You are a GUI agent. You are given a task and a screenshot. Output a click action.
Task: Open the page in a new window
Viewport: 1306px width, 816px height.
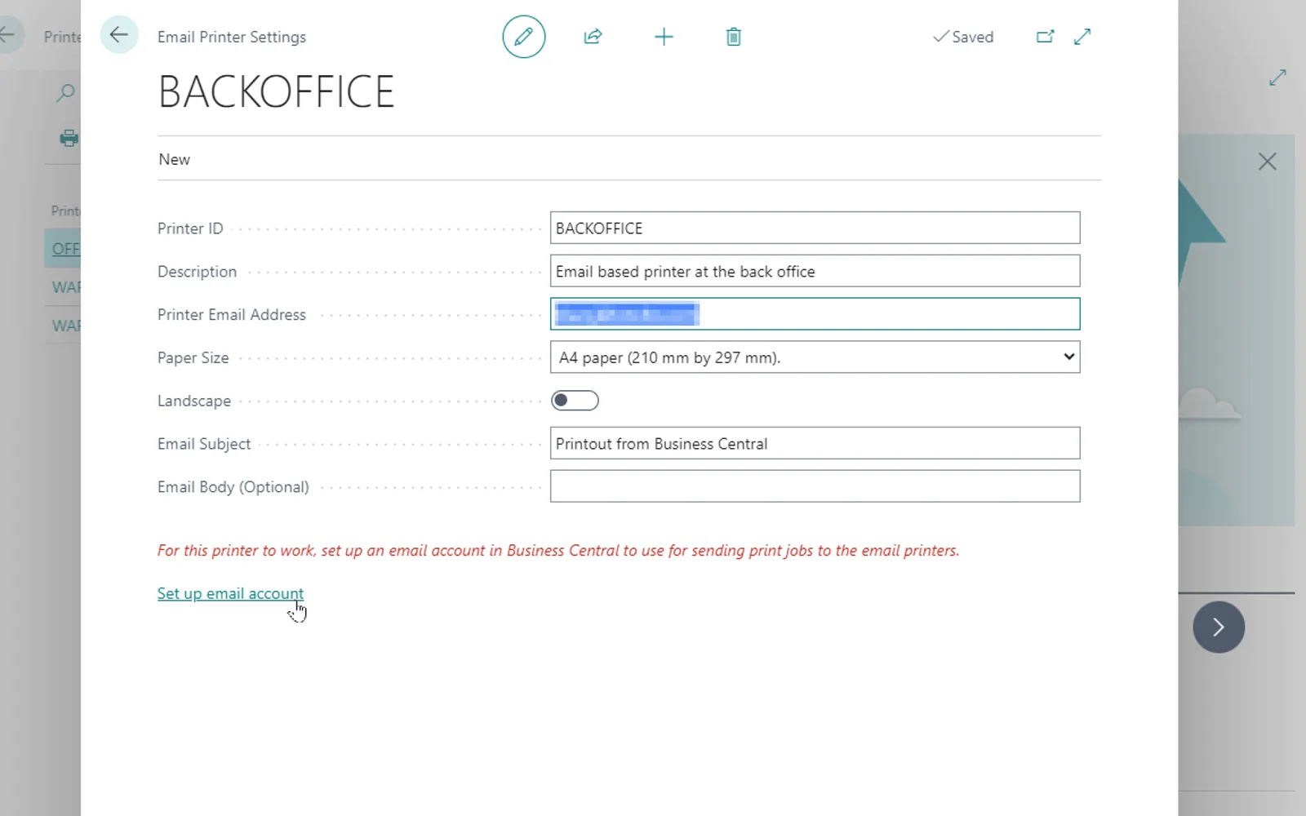click(x=1045, y=37)
